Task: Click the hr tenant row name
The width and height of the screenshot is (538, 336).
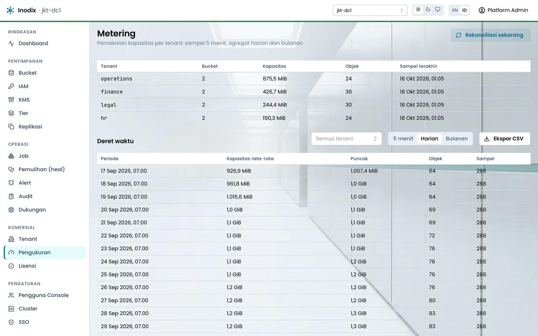Action: coord(104,118)
